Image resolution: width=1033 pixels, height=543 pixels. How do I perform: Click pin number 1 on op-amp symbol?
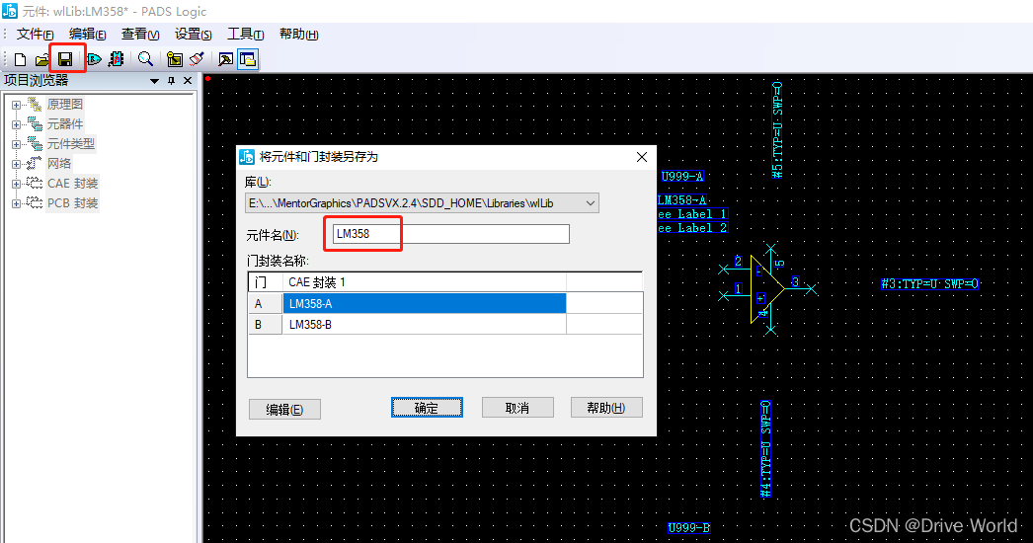[739, 288]
